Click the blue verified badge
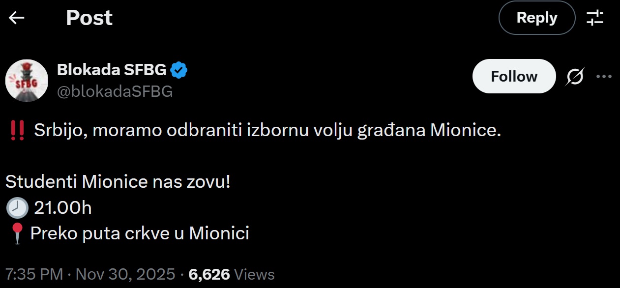 pyautogui.click(x=178, y=71)
